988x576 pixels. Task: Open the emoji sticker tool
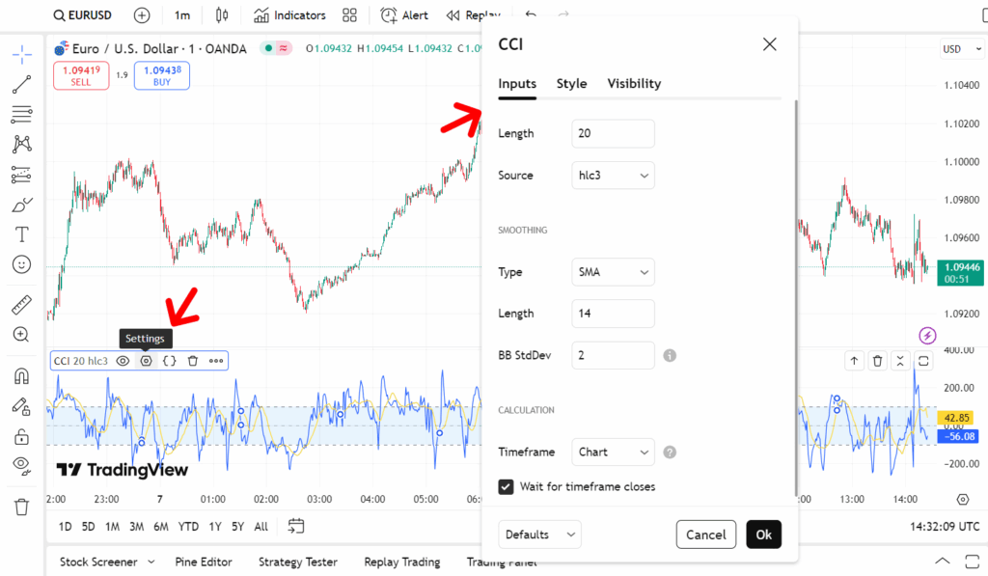coord(21,263)
